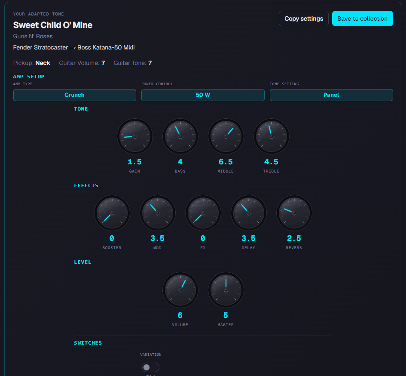Image resolution: width=406 pixels, height=376 pixels.
Task: Click the Bass knob
Action: click(x=180, y=136)
